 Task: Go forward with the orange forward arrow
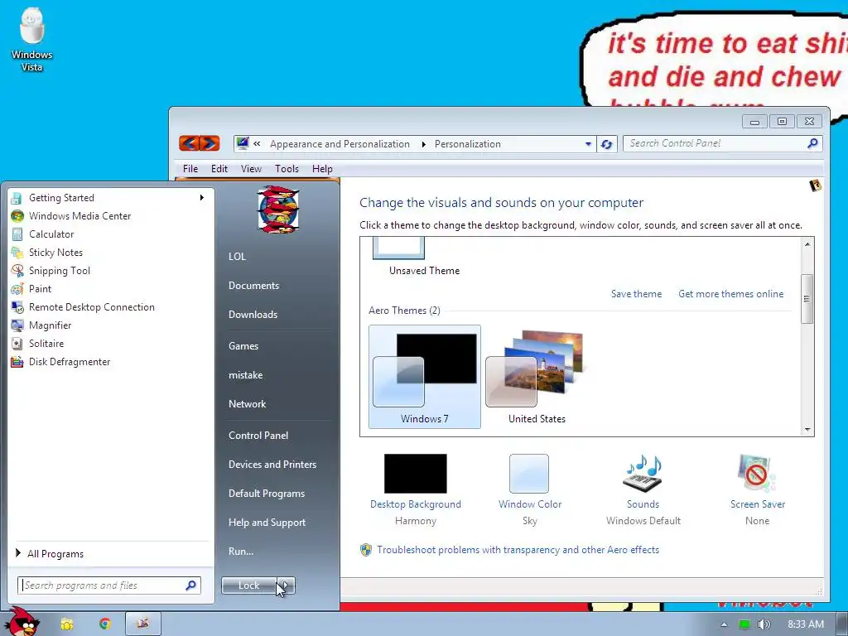point(210,143)
